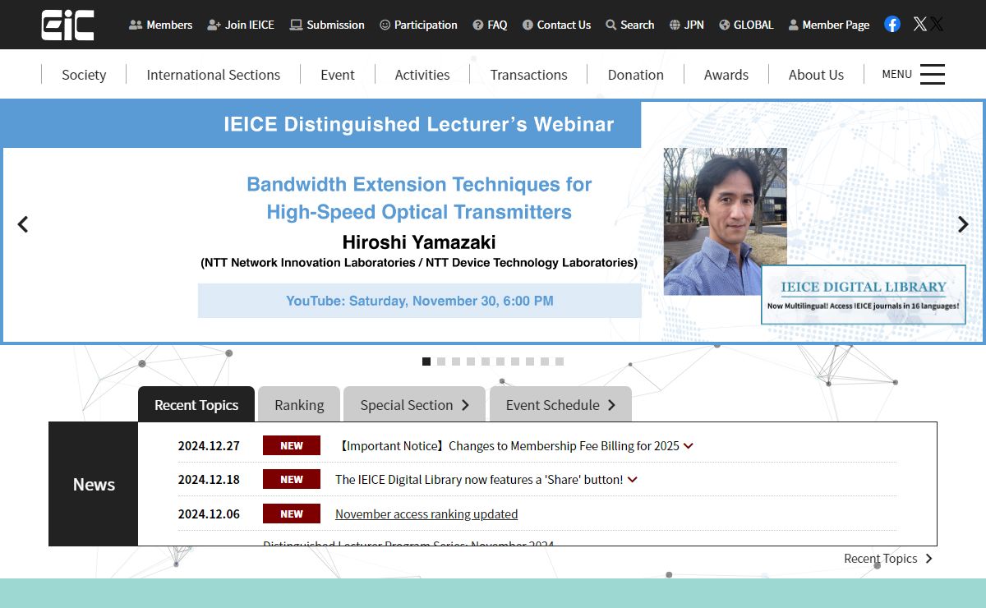Click the Recent Topics link below news
Image resolution: width=986 pixels, height=608 pixels.
click(x=881, y=559)
